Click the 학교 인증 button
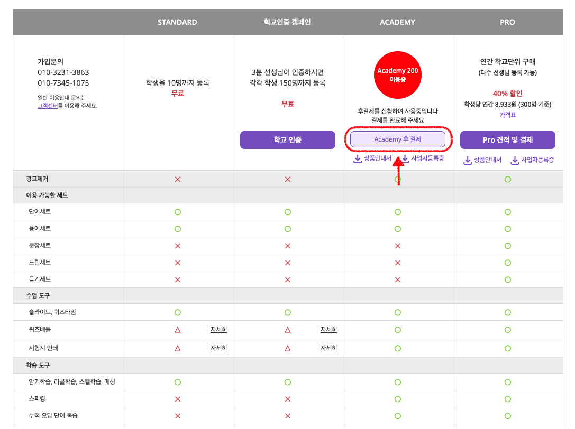Image resolution: width=575 pixels, height=429 pixels. click(288, 140)
